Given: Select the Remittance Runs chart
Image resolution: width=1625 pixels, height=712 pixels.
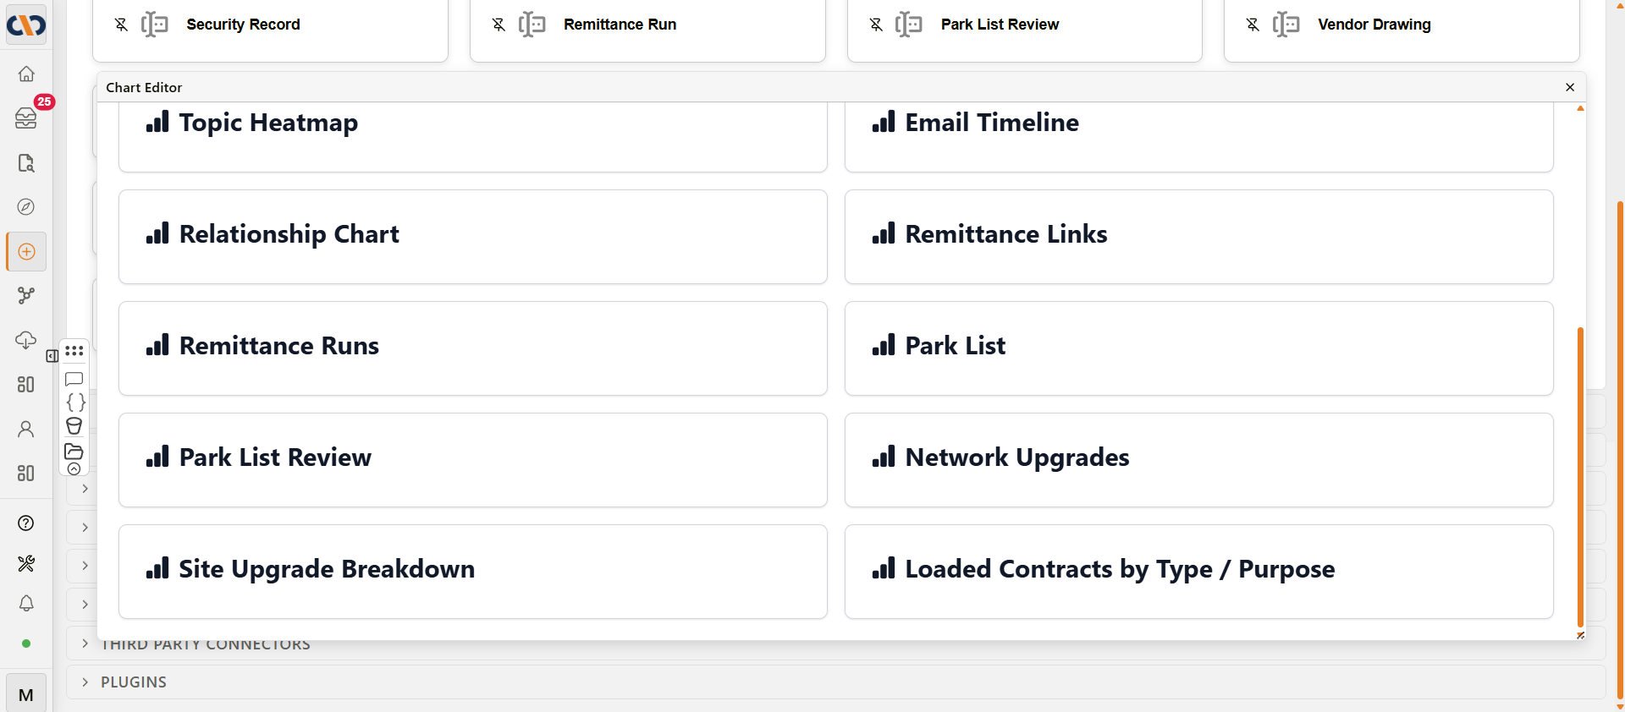Looking at the screenshot, I should pos(473,348).
